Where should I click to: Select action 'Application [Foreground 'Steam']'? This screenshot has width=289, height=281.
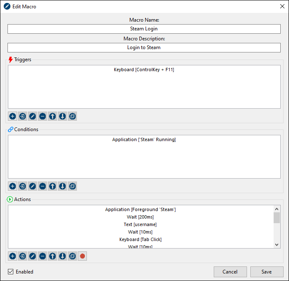[141, 209]
